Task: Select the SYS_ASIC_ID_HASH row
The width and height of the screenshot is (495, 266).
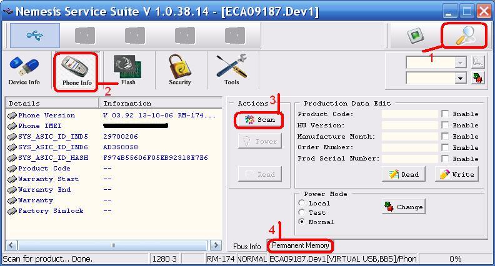Action: (x=114, y=158)
